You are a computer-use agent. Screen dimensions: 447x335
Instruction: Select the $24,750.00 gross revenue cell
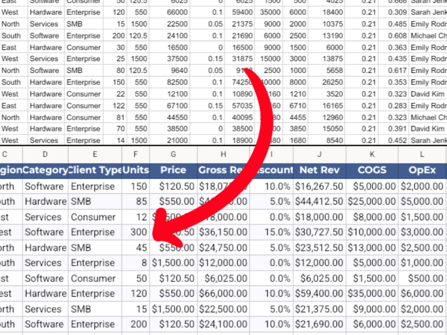pos(223,247)
